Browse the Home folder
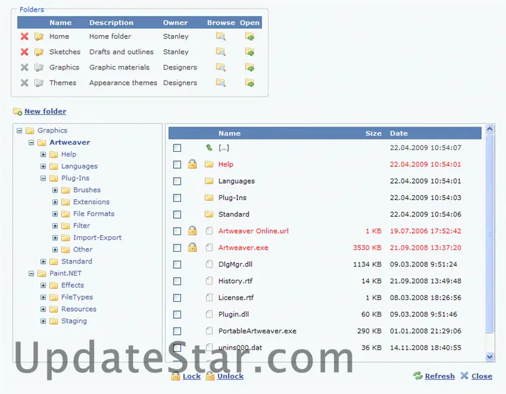506x394 pixels. pos(221,36)
